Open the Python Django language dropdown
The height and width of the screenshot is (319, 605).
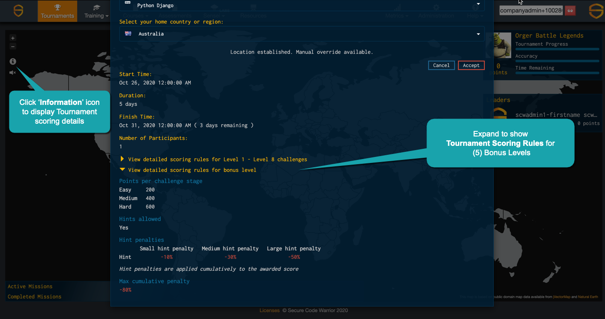pos(302,6)
